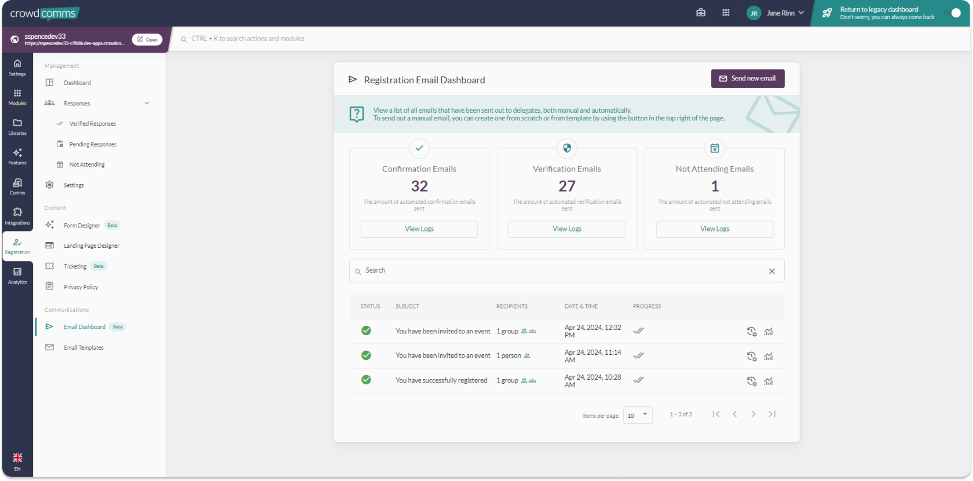Toggle the legacy dashboard switch
The width and height of the screenshot is (973, 481).
click(953, 13)
